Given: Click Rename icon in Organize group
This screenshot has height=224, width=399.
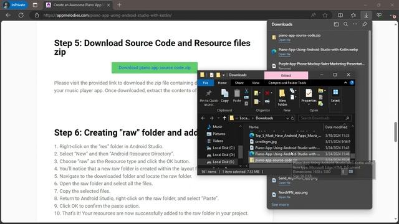Looking at the screenshot, I should (267, 101).
